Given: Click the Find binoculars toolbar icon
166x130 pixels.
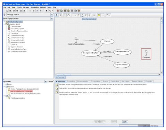Looking at the screenshot, I should pos(47,11).
